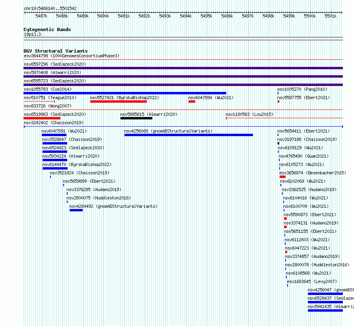Viewport: 354px width, 326px height.
Task: Click the nsv6519963 (Sedlazeck2020) red bar
Action: pyautogui.click(x=42, y=118)
